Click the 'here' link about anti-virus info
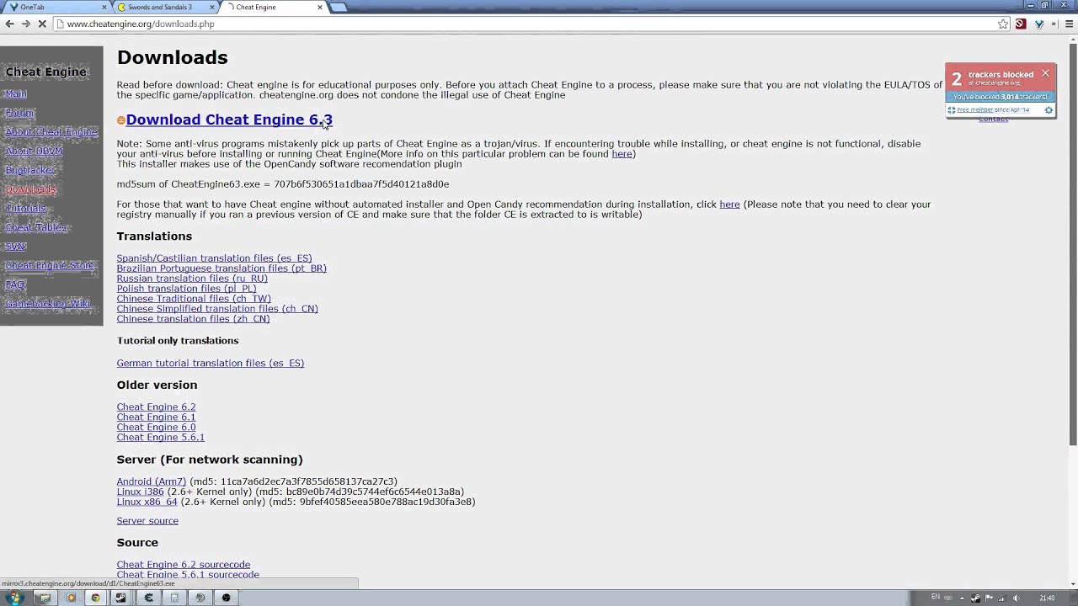The width and height of the screenshot is (1078, 606). coord(622,154)
